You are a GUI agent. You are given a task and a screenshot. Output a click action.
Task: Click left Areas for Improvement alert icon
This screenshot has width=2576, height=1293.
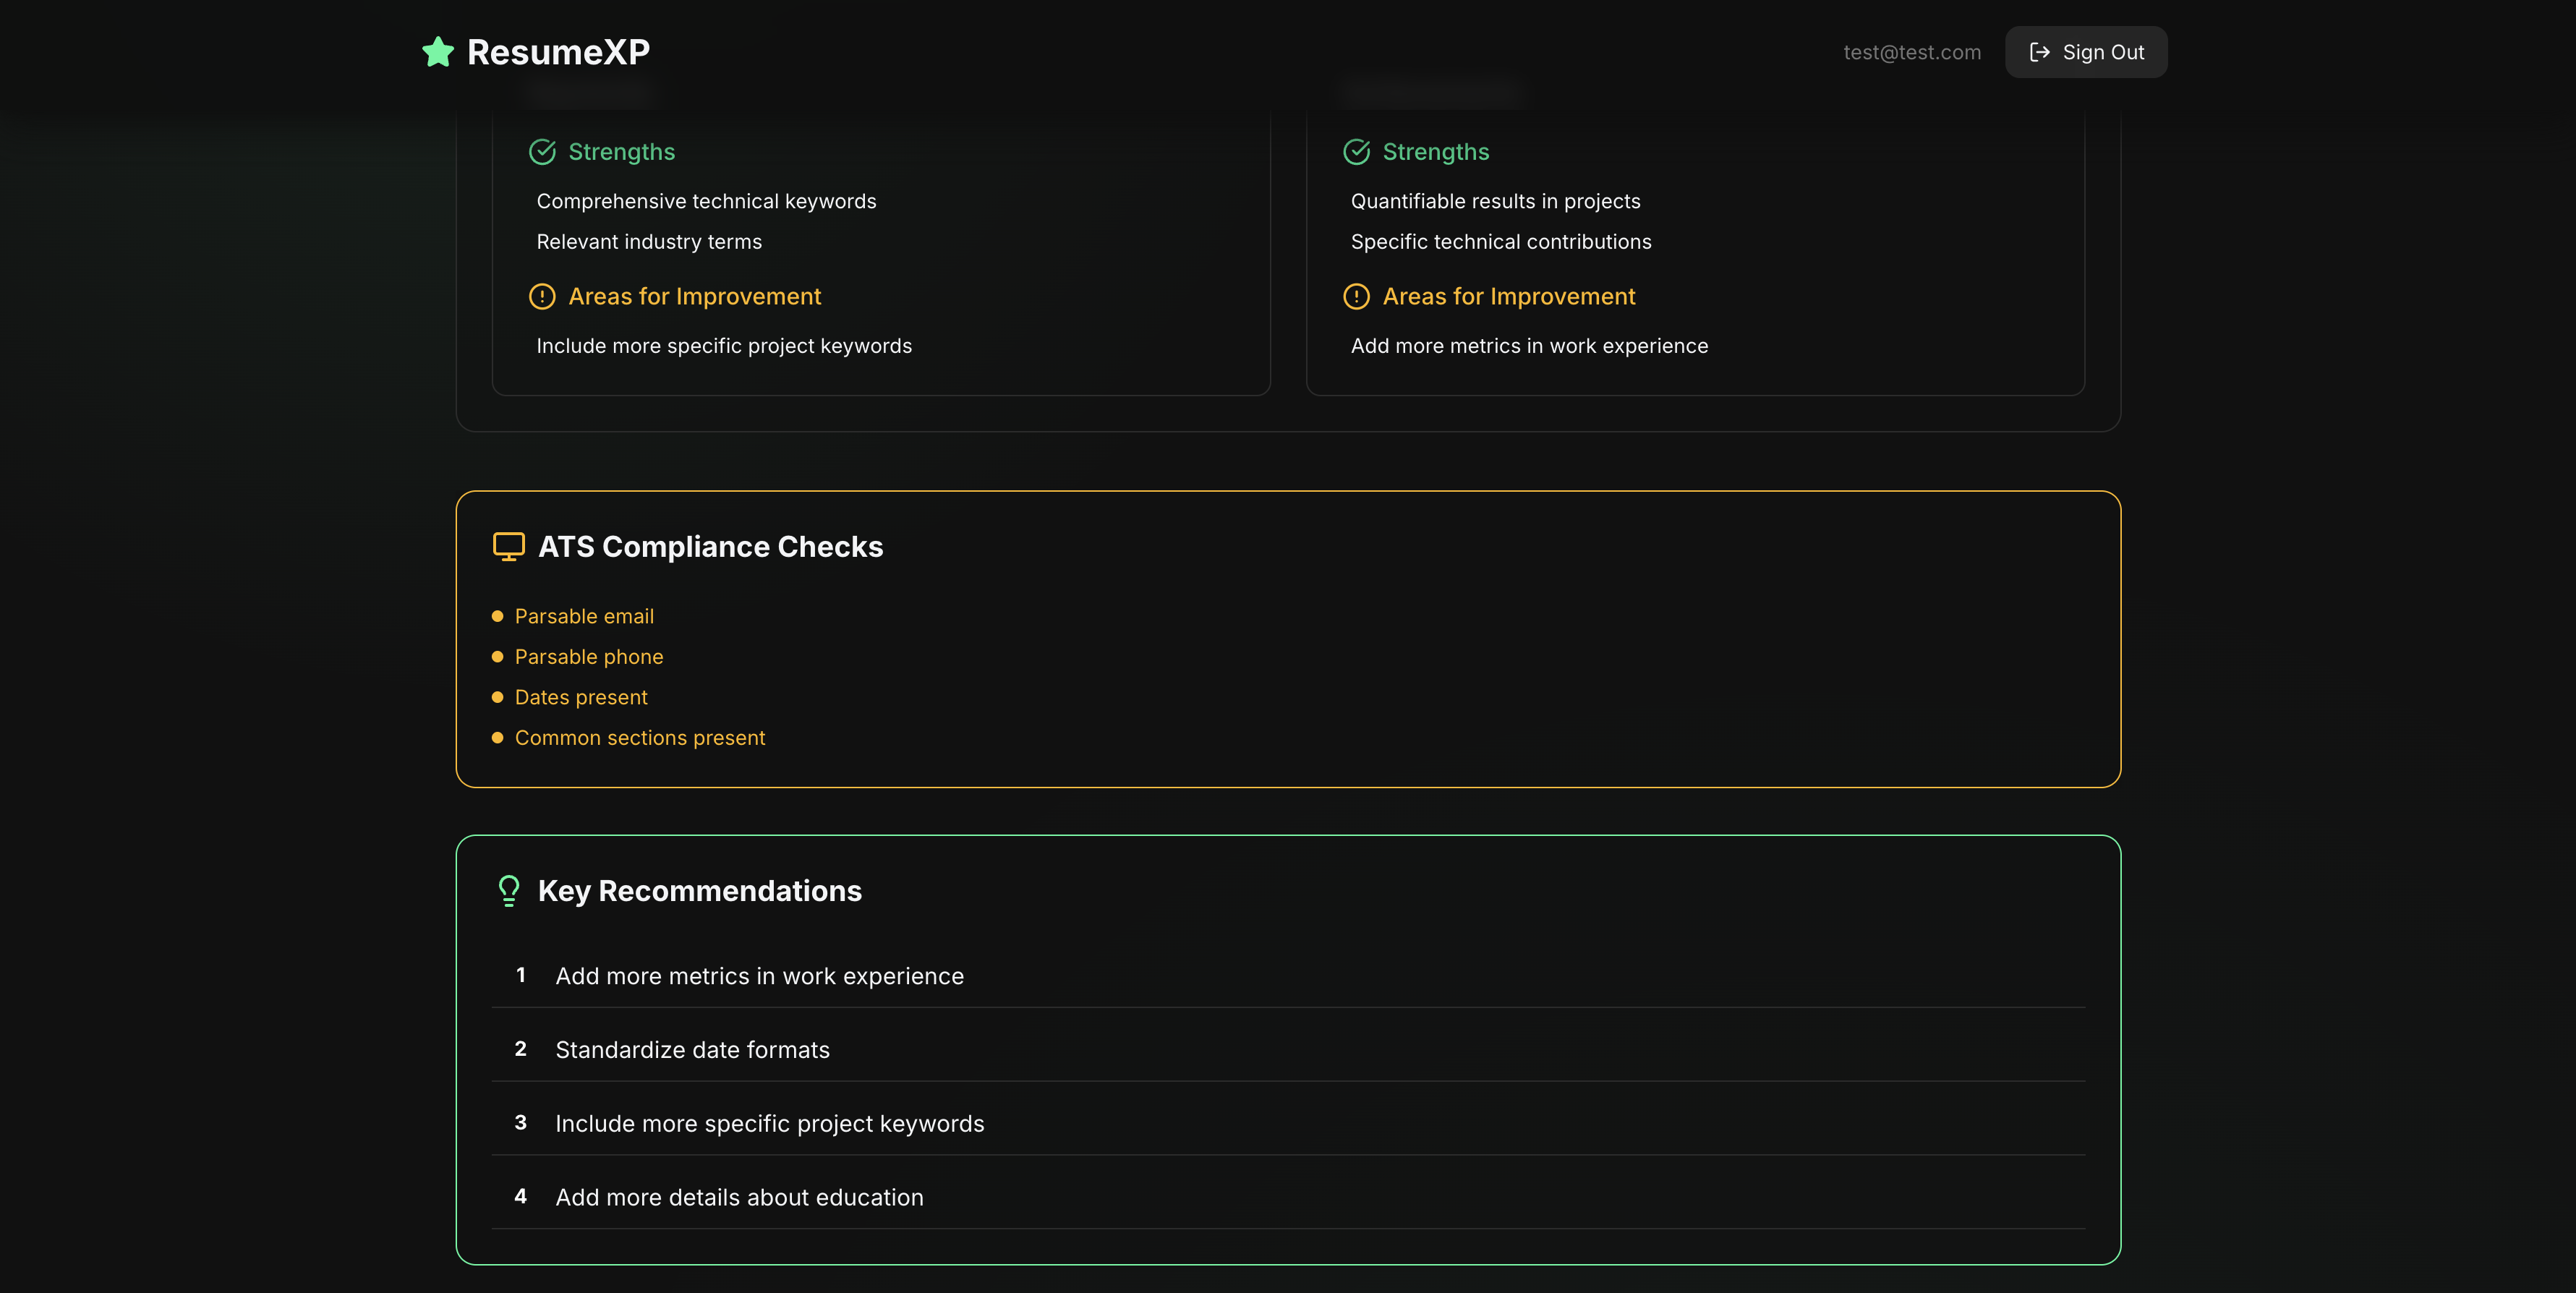542,297
